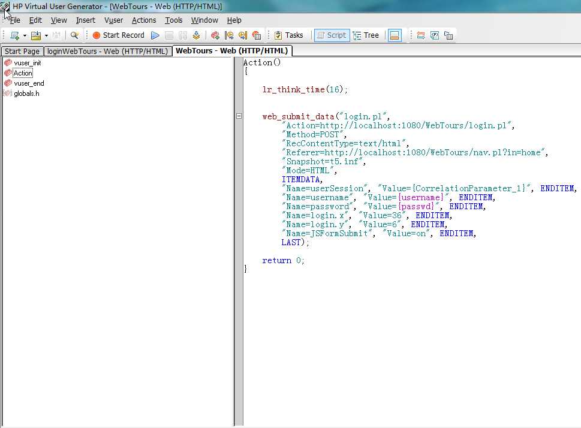Open the Insert menu
Viewport: 581px width, 428px height.
click(86, 20)
